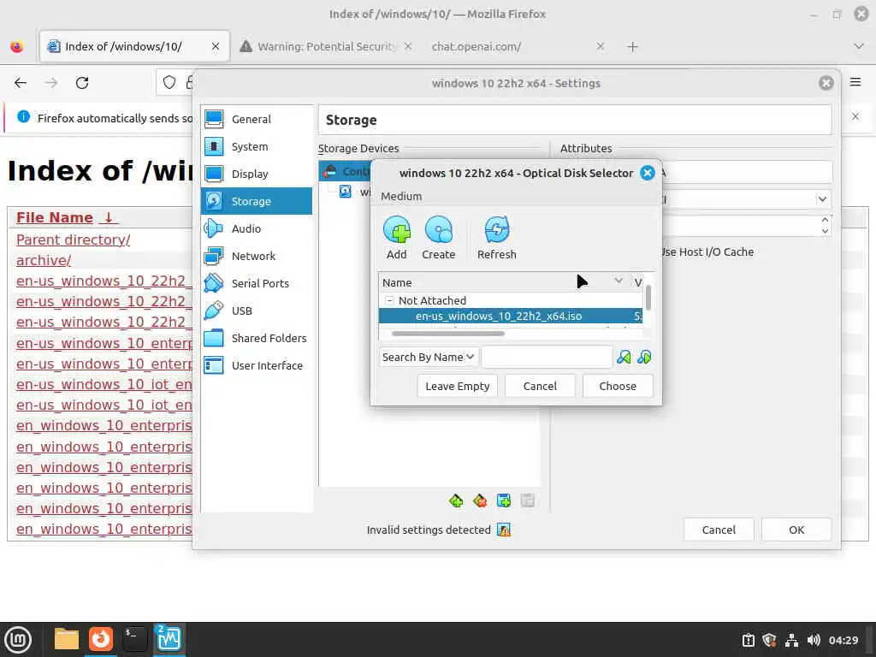Click Firefox back navigation arrow
The height and width of the screenshot is (657, 876).
pyautogui.click(x=21, y=83)
